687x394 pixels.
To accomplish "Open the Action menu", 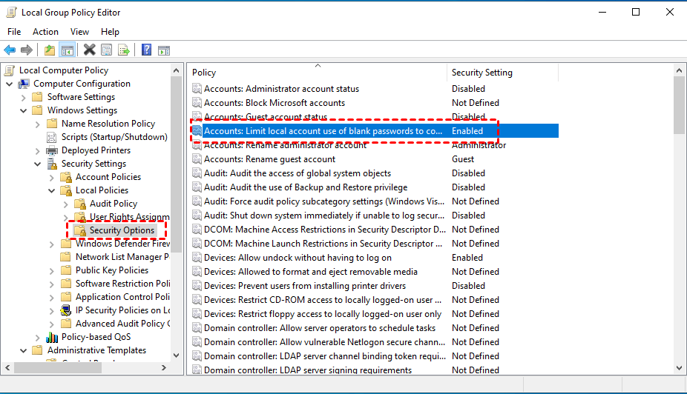I will (x=45, y=32).
